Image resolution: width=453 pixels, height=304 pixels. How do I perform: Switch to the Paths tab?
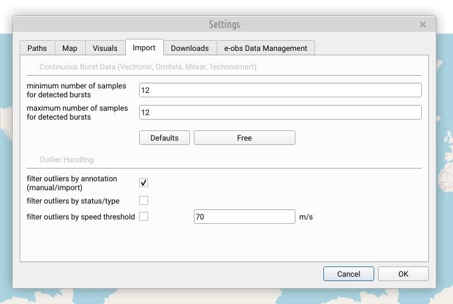pos(37,48)
